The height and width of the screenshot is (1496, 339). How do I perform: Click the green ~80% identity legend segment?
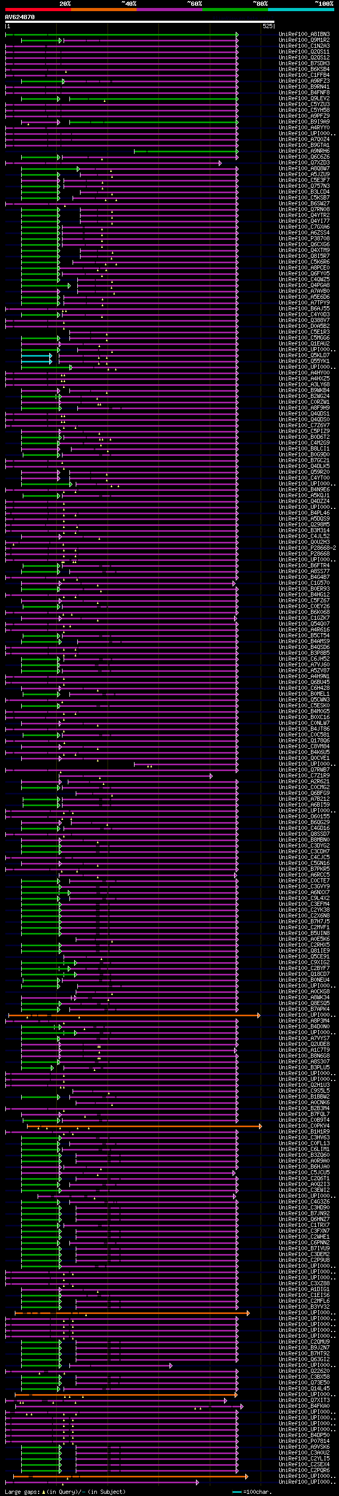[x=235, y=10]
